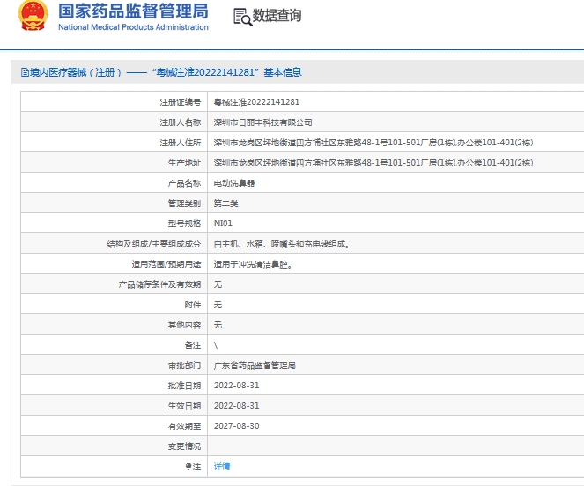Select product name 电动洗鼻器

pyautogui.click(x=234, y=183)
